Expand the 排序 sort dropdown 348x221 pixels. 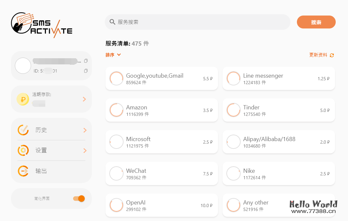click(x=113, y=55)
